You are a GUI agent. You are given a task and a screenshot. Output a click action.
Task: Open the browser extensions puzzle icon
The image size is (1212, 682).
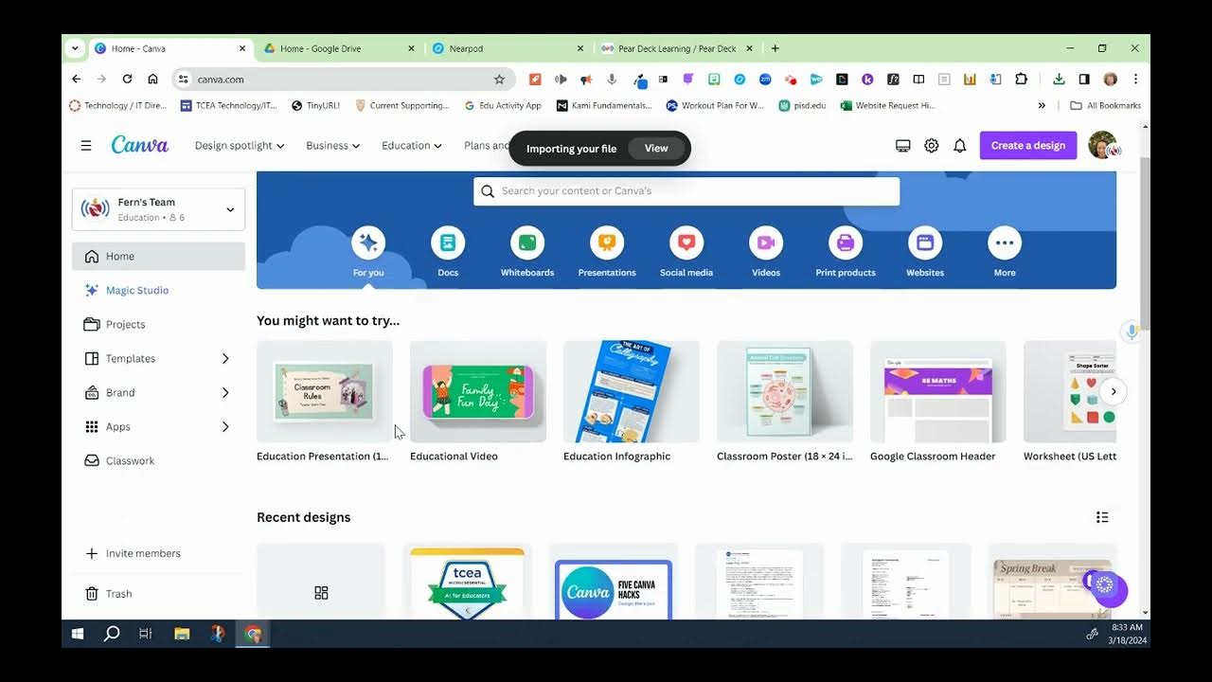[1021, 80]
